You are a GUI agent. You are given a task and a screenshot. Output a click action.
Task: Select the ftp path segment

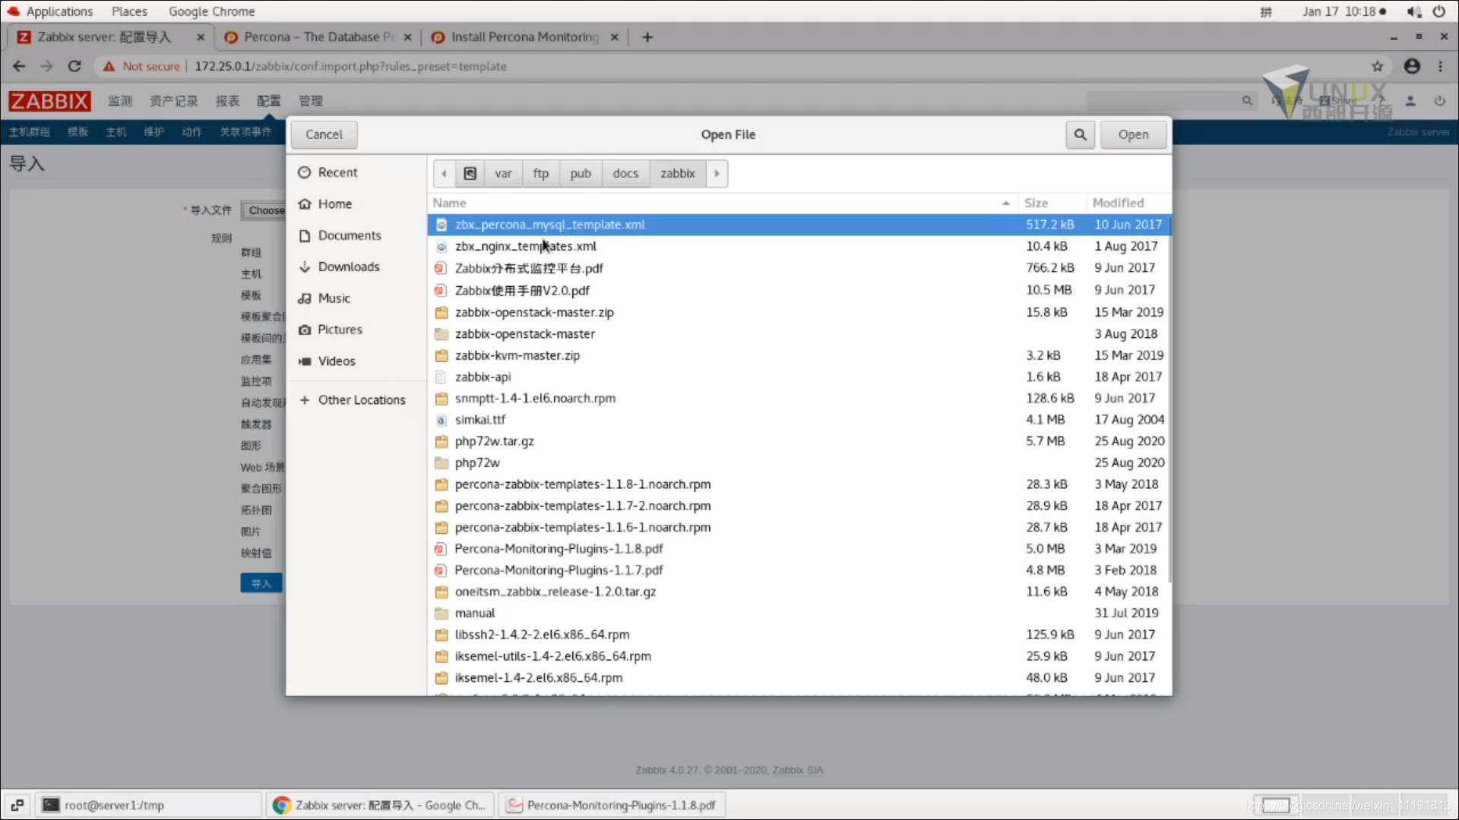click(541, 173)
